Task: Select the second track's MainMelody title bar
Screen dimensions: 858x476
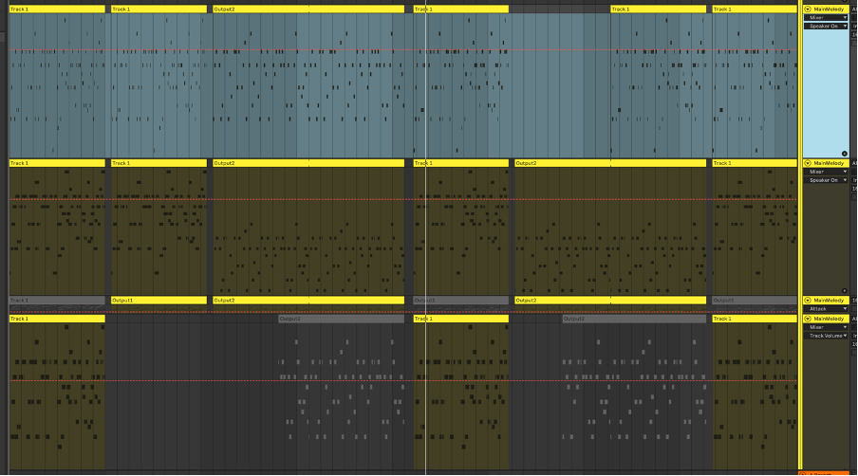Action: point(826,163)
